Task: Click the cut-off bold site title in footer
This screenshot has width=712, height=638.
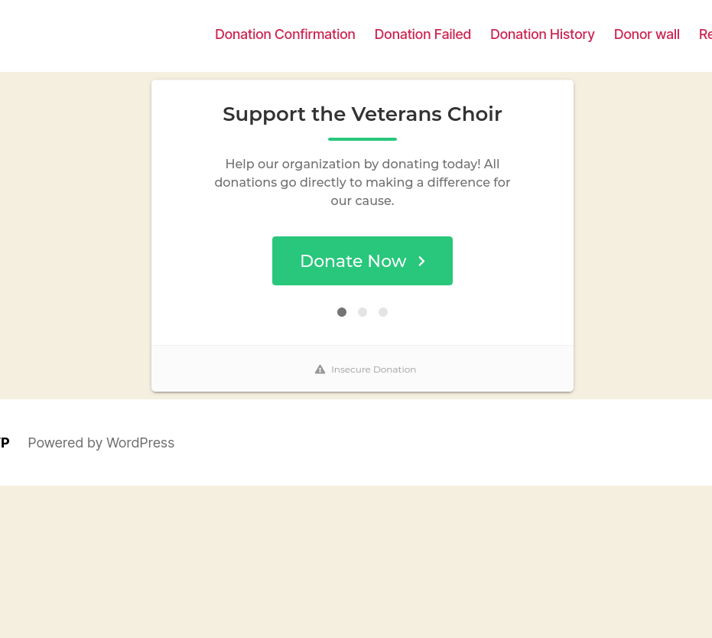Action: 5,442
